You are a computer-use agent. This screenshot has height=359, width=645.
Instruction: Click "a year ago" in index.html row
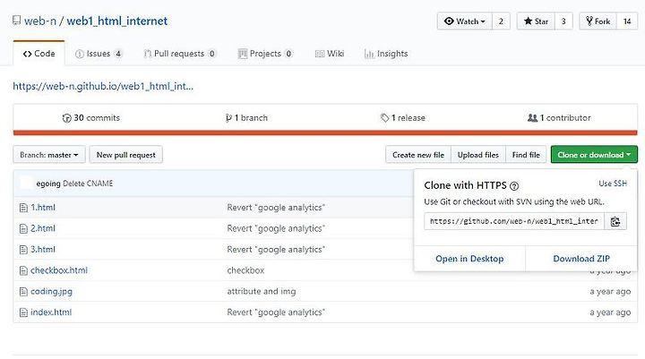(x=610, y=312)
